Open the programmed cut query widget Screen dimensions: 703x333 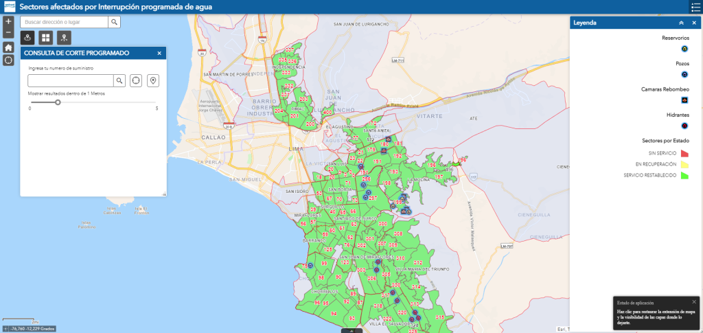pyautogui.click(x=28, y=38)
